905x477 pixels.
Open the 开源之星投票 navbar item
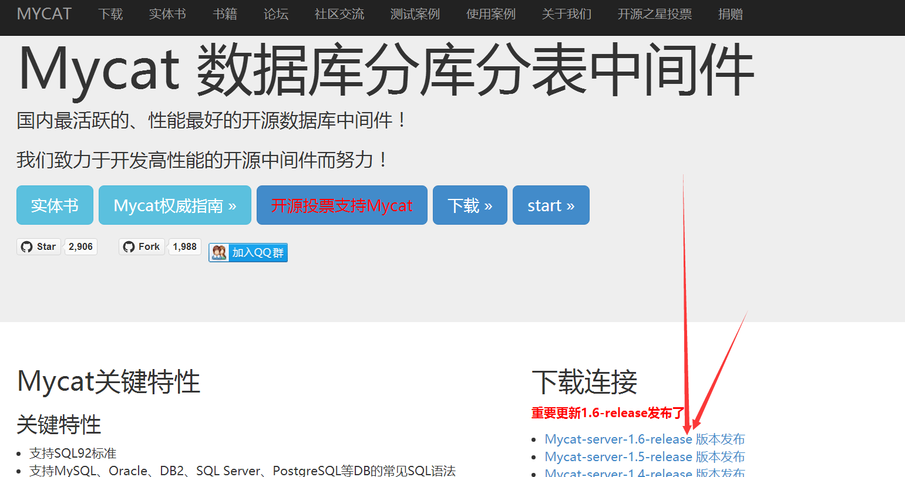655,14
